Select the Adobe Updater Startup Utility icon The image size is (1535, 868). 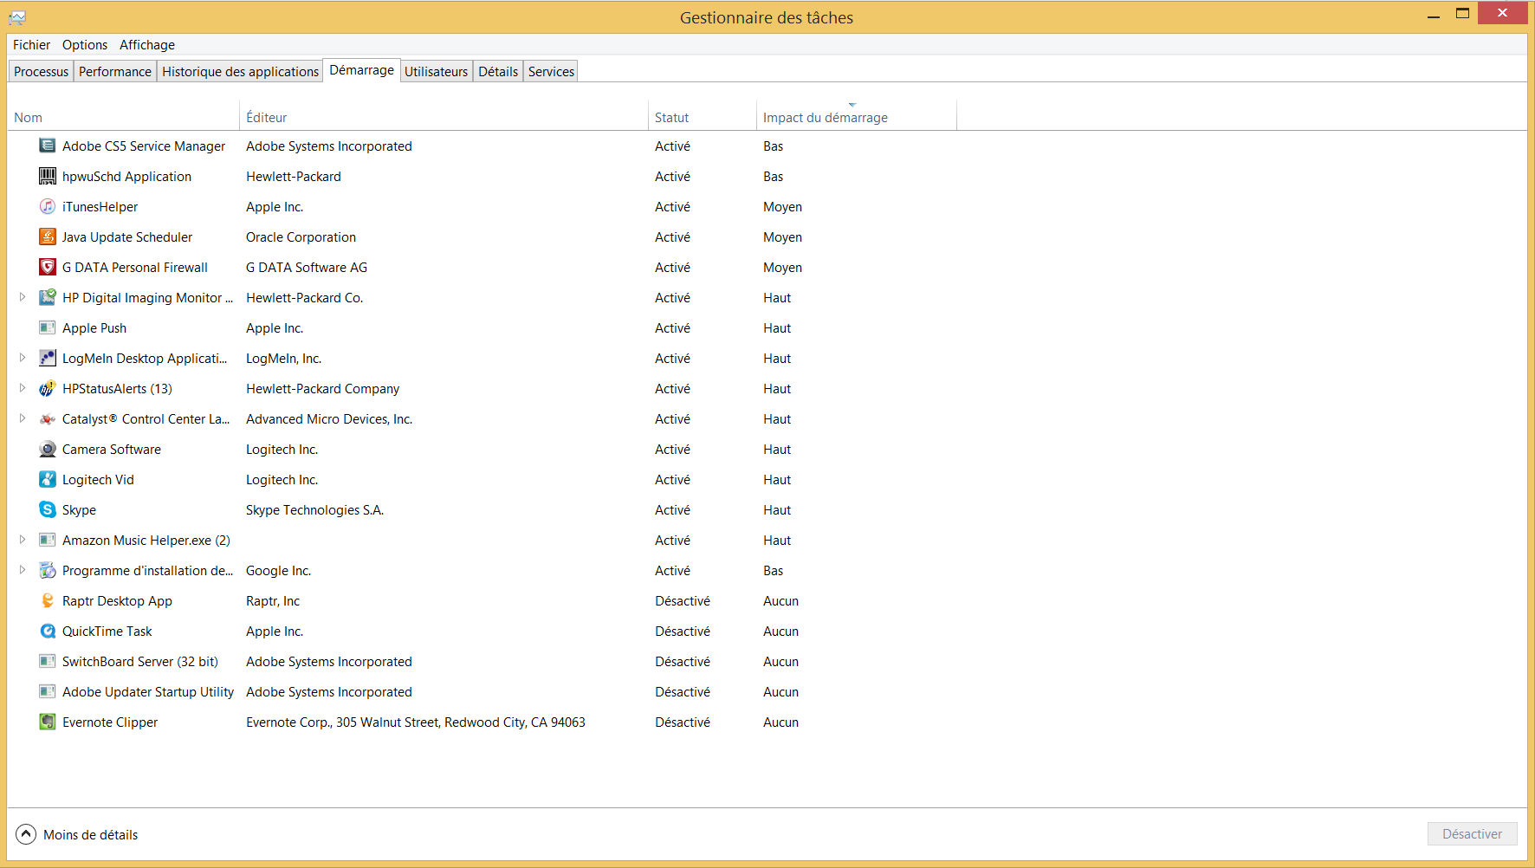tap(48, 691)
